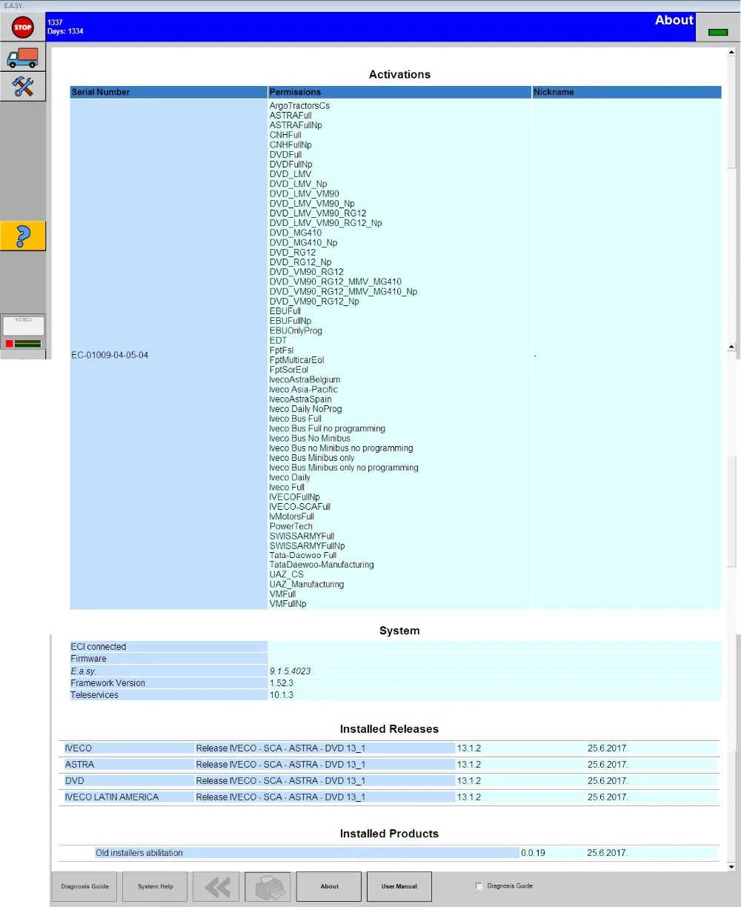Enable the Diagnosis Guide checkbox
This screenshot has width=741, height=907.
479,886
